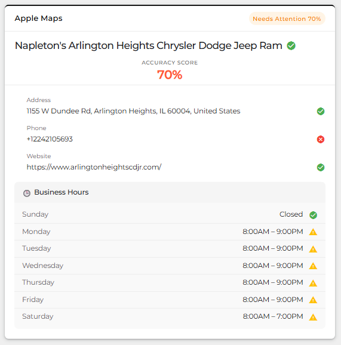The height and width of the screenshot is (345, 341).
Task: Click the 70% accuracy score value
Action: point(170,75)
